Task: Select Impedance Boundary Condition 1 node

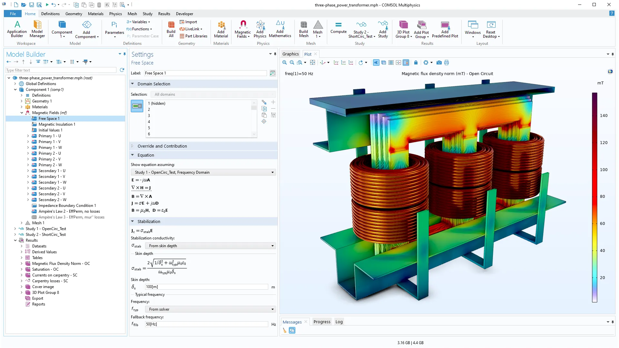Action: coord(67,206)
